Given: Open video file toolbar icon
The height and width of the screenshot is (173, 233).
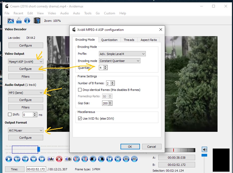Looking at the screenshot, I should pos(11,20).
